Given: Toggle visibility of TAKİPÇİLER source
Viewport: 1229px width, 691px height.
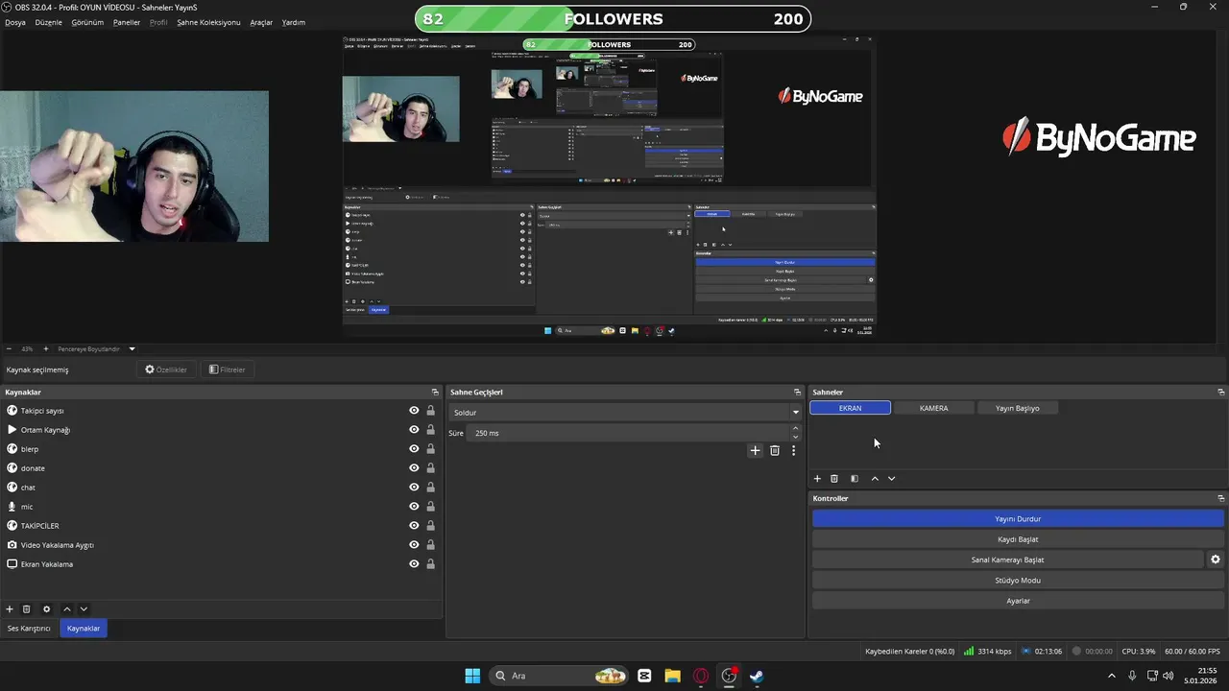Looking at the screenshot, I should click(414, 526).
